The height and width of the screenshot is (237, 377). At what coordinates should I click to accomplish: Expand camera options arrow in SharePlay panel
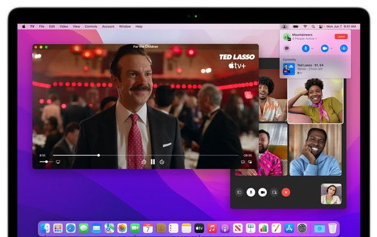[x=332, y=49]
